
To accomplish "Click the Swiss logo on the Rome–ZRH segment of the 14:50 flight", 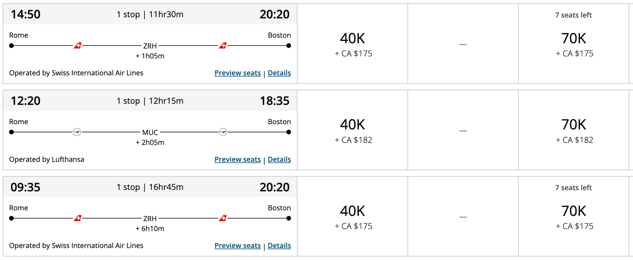I will click(77, 45).
